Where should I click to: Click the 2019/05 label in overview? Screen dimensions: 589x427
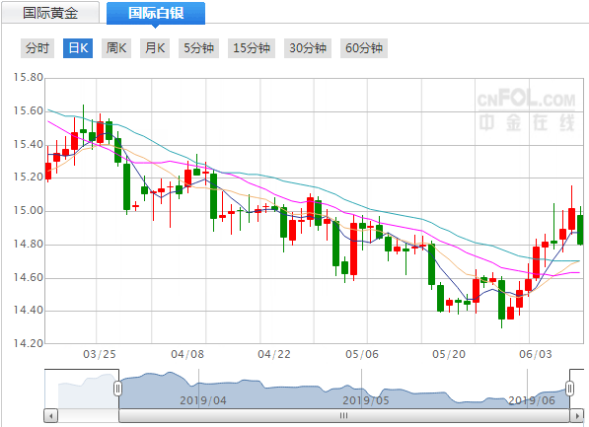coord(365,400)
